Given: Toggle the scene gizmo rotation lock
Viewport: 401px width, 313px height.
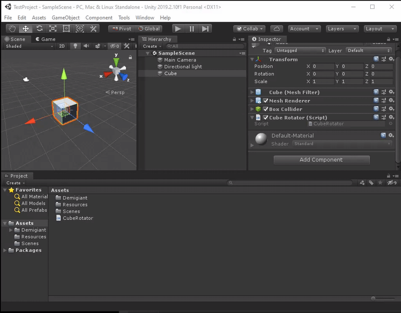Looking at the screenshot, I should 131,57.
